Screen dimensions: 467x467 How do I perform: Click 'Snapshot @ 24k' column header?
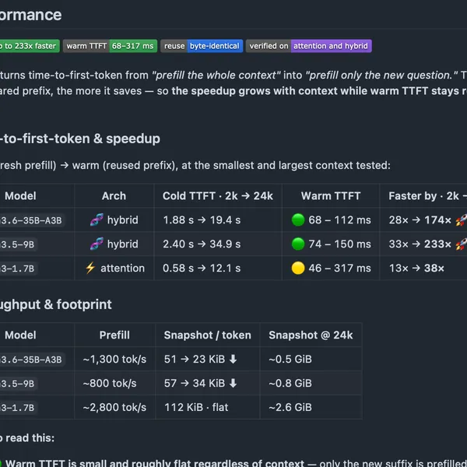tap(311, 335)
